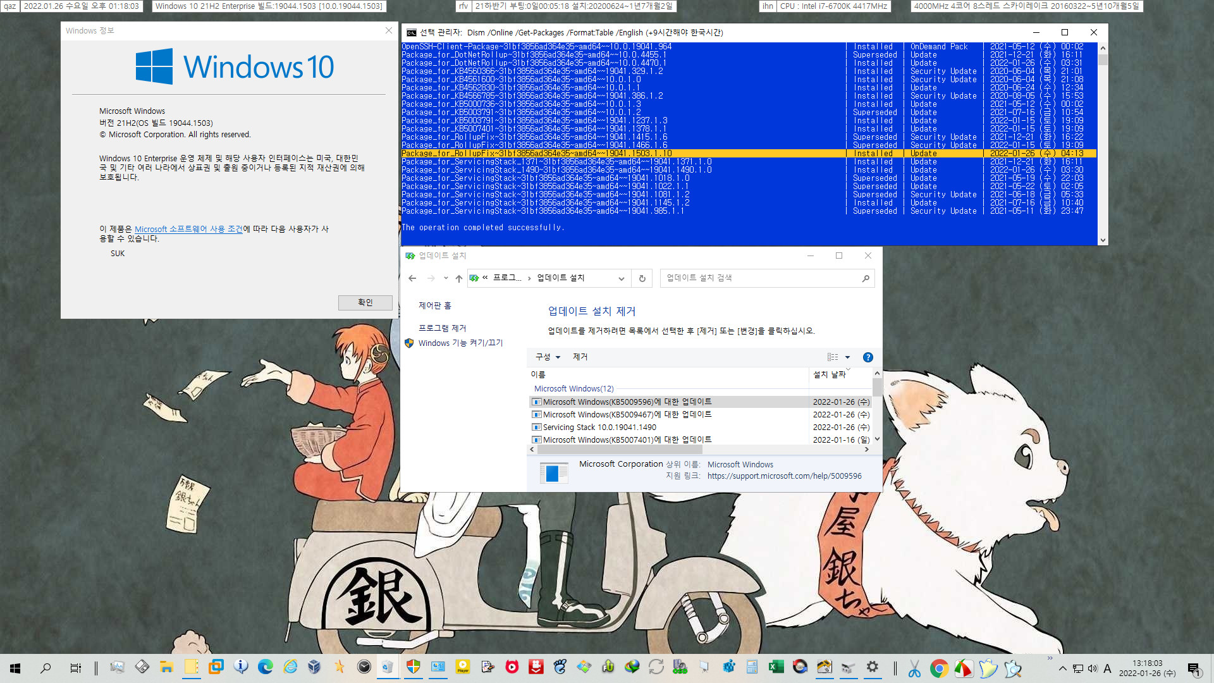Open the notification center
The height and width of the screenshot is (683, 1214).
(x=1194, y=668)
